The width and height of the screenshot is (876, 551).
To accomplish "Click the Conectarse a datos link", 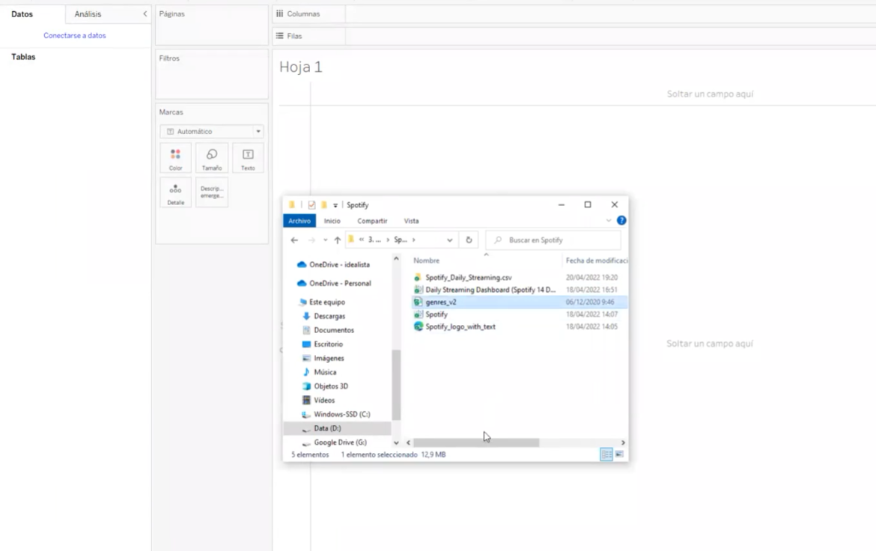I will 75,35.
